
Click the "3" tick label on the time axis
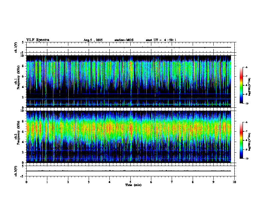(89, 182)
